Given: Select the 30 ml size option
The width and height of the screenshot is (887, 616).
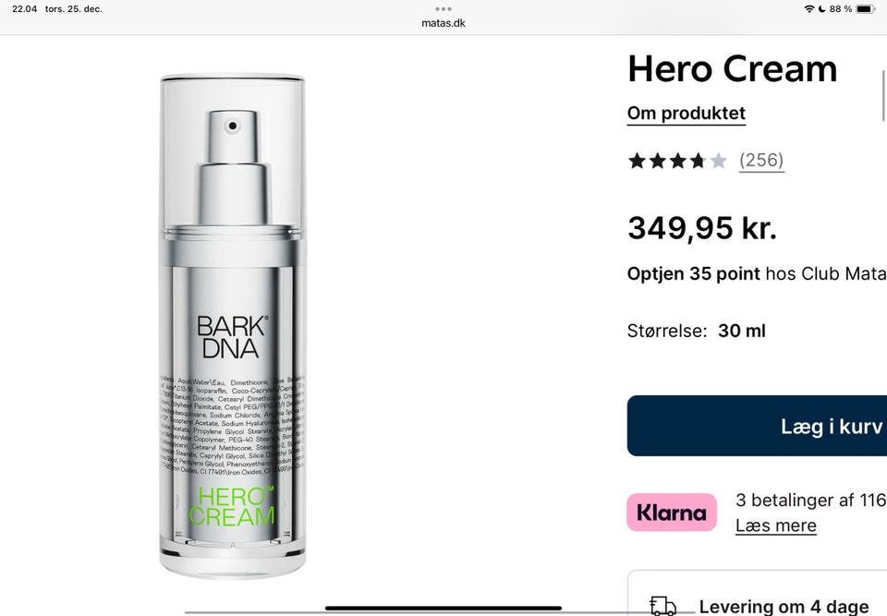Looking at the screenshot, I should click(x=742, y=331).
